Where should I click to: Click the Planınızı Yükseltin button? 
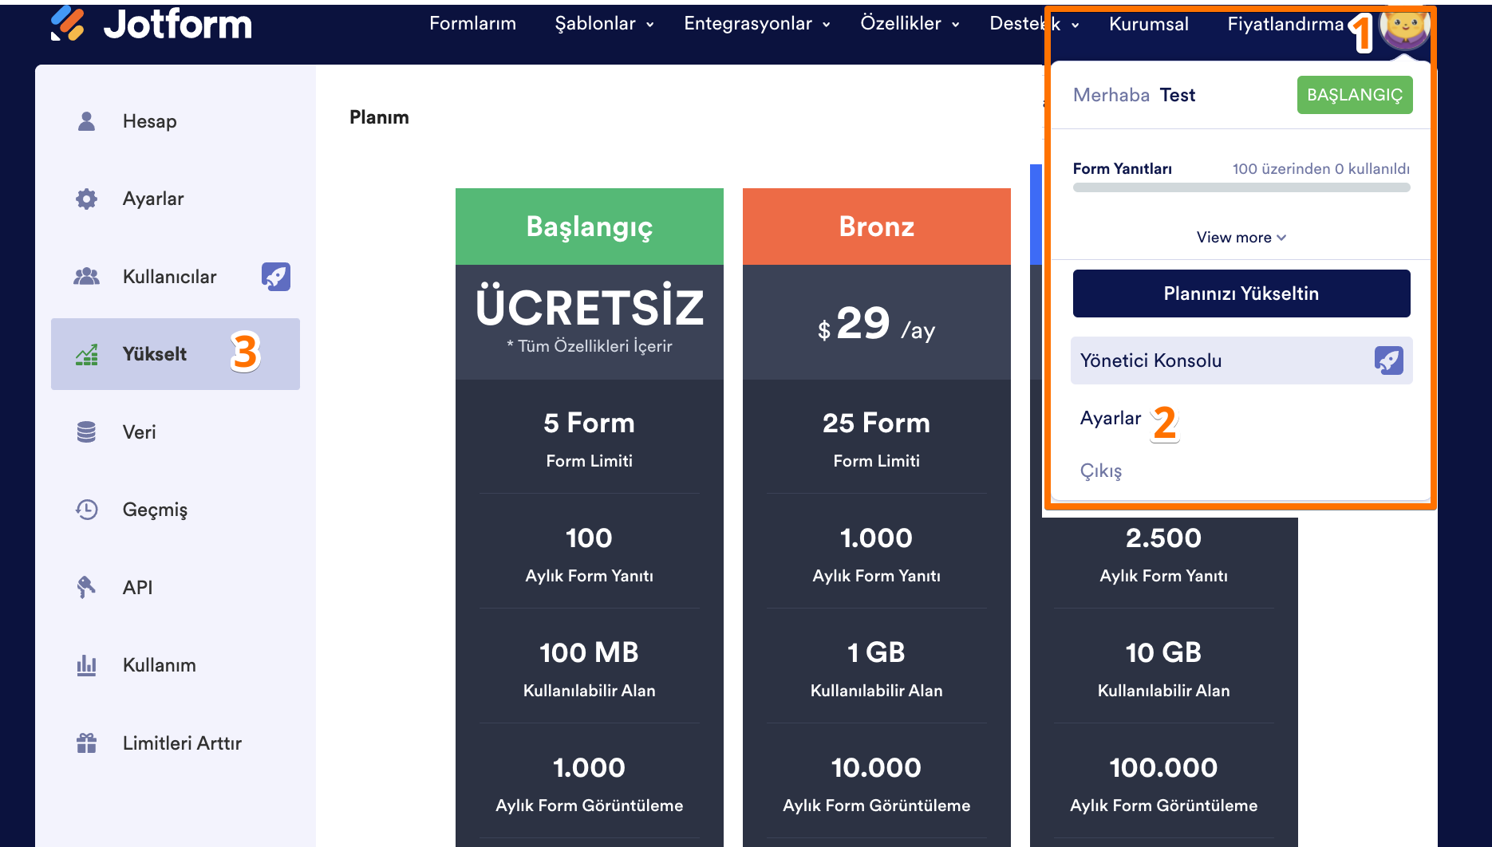click(1241, 293)
